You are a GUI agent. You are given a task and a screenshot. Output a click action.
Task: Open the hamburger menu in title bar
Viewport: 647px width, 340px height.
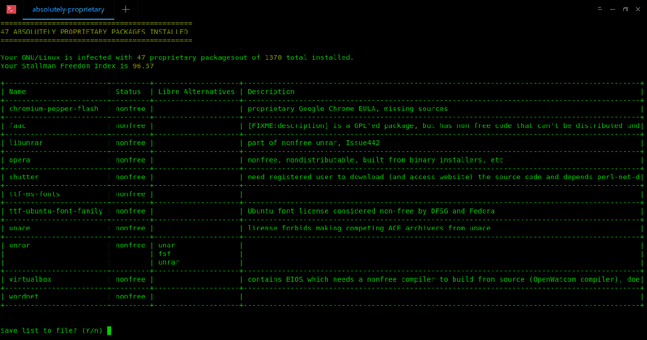point(600,9)
